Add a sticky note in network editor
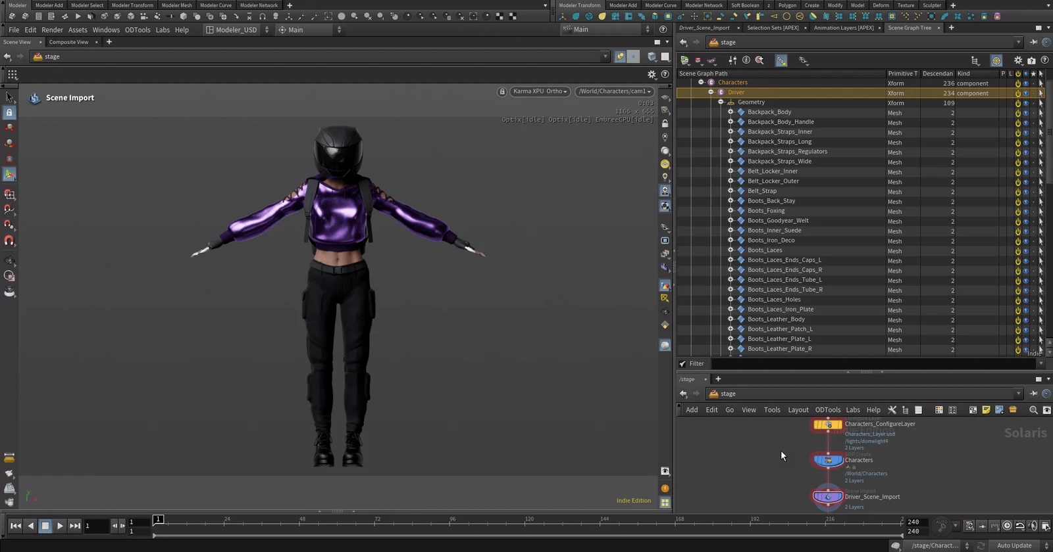1053x552 pixels. tap(986, 410)
